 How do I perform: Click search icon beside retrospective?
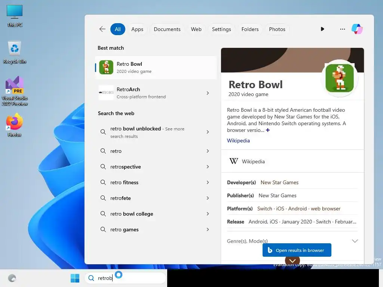pyautogui.click(x=103, y=167)
